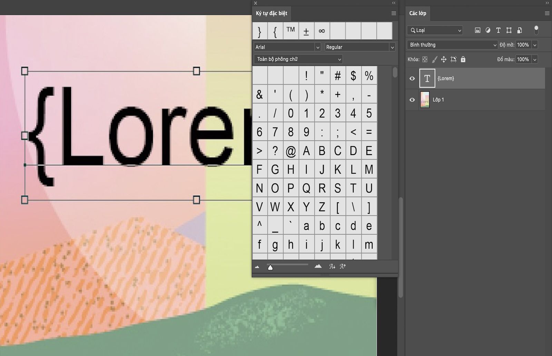Filter for smart objects in Layers panel
Viewport: 552px width, 356px height.
(x=519, y=30)
